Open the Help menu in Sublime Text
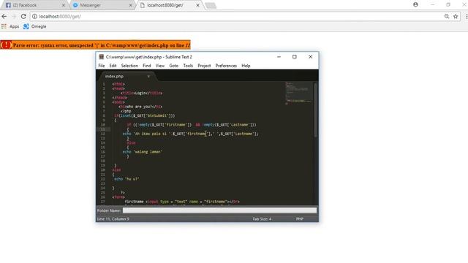The width and height of the screenshot is (468, 263). (x=246, y=66)
